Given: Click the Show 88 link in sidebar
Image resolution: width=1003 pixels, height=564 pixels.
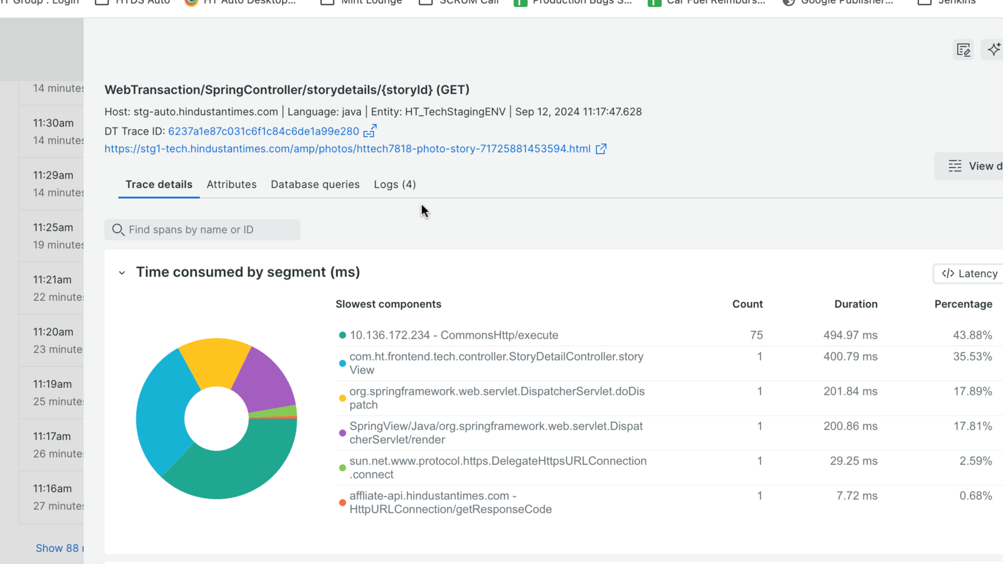Looking at the screenshot, I should coord(58,548).
